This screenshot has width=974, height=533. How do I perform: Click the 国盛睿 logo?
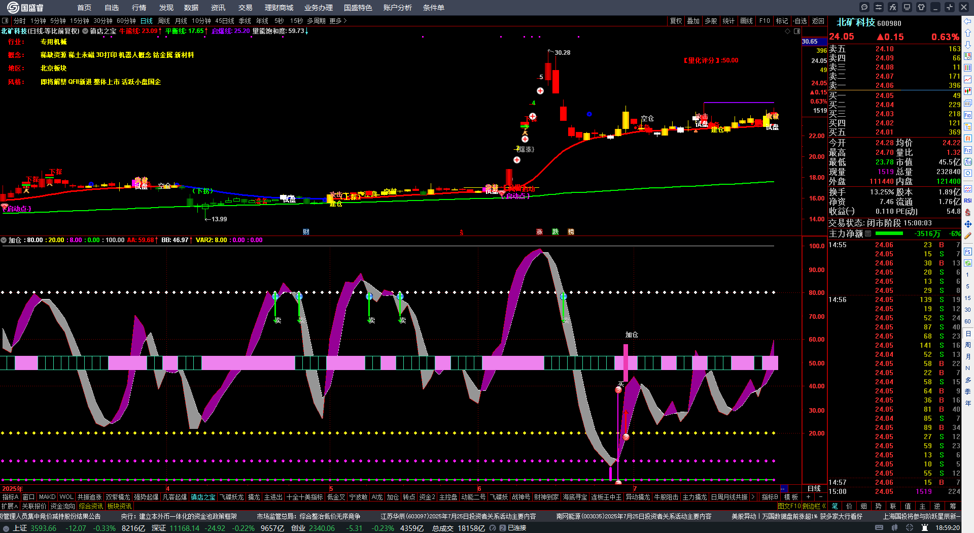(25, 8)
